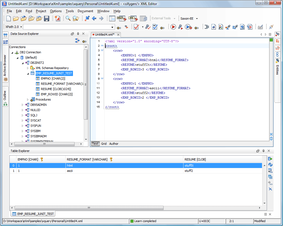Open Find/Replace with the magnifier icon
The height and width of the screenshot is (226, 283).
coord(68,18)
